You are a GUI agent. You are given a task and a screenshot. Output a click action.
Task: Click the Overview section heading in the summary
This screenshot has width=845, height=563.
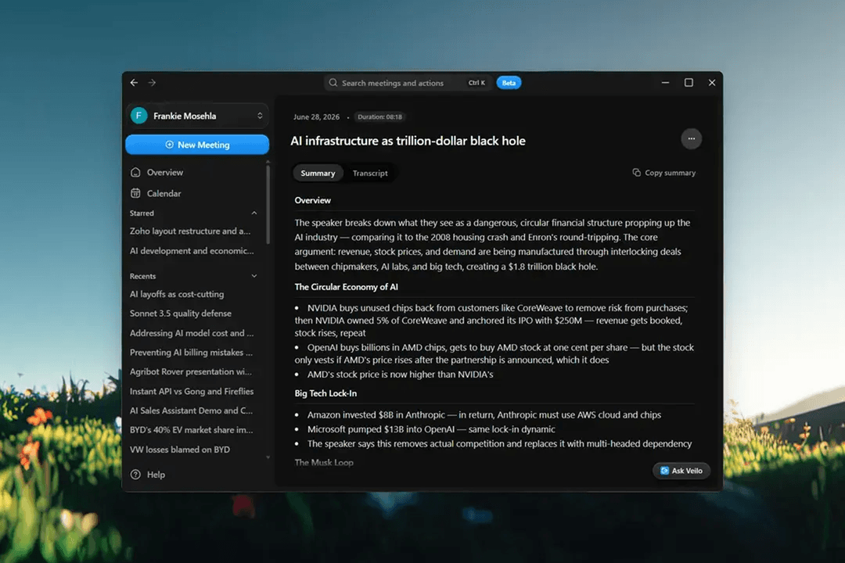[312, 200]
